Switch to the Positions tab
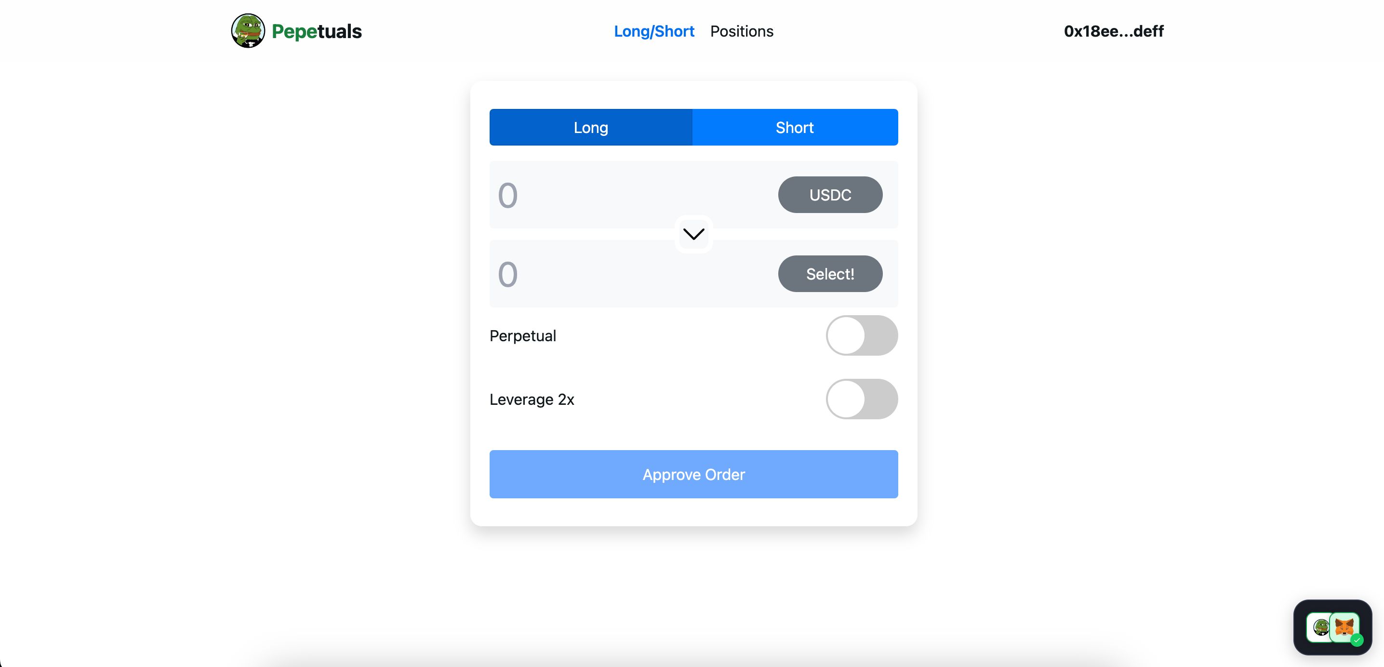Screen dimensions: 1384x667 [x=742, y=30]
